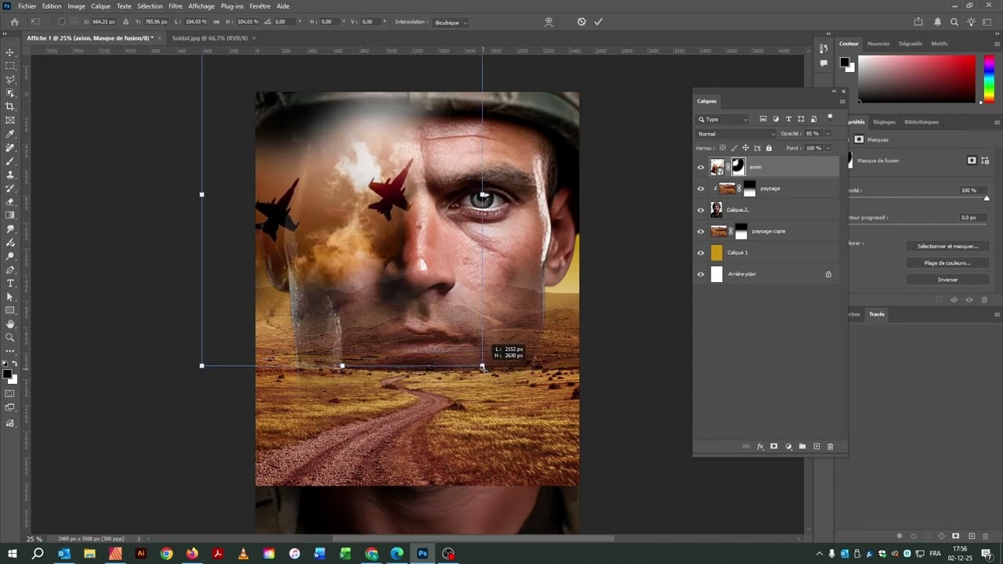
Task: Open the Fond value dropdown arrow
Action: (x=827, y=148)
